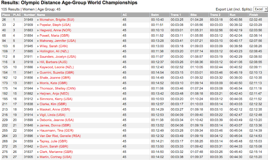Open Morris, Kate (GBR) result
This screenshot has height=160, width=268.
point(53,83)
